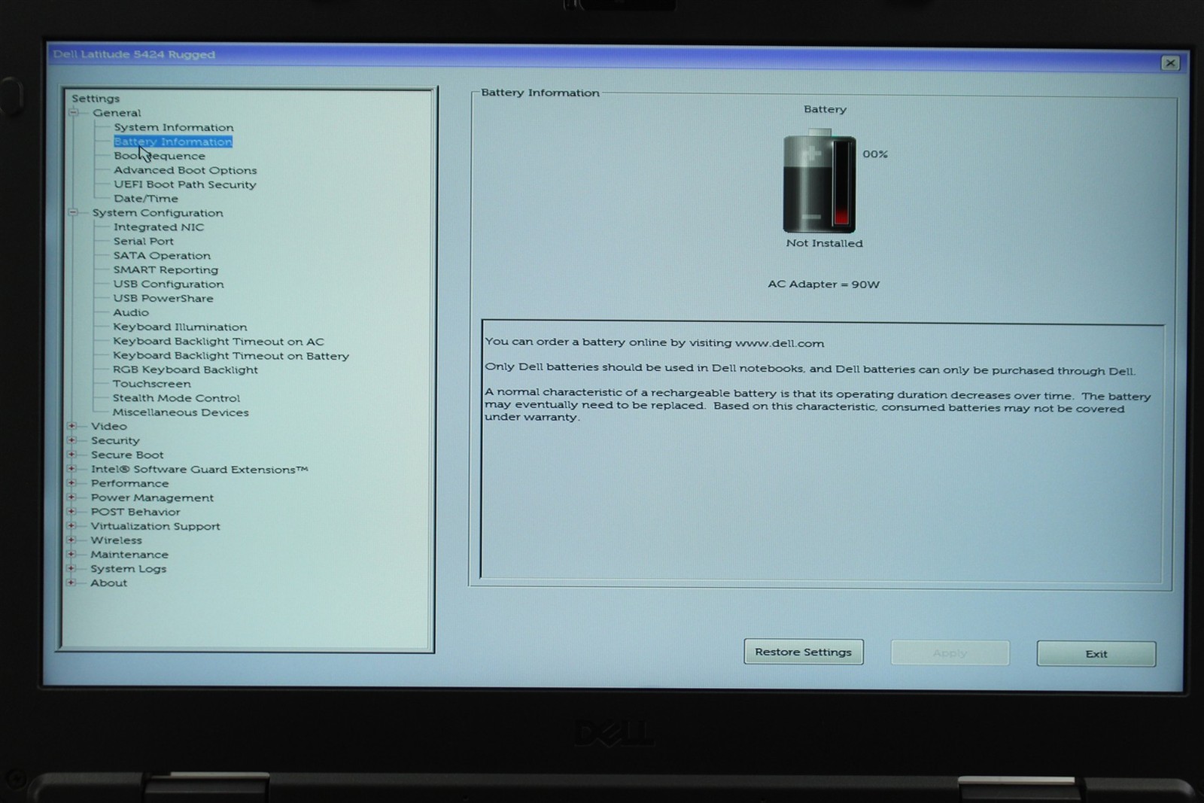The width and height of the screenshot is (1204, 803).
Task: Click the Virtualization Support label
Action: coord(155,526)
